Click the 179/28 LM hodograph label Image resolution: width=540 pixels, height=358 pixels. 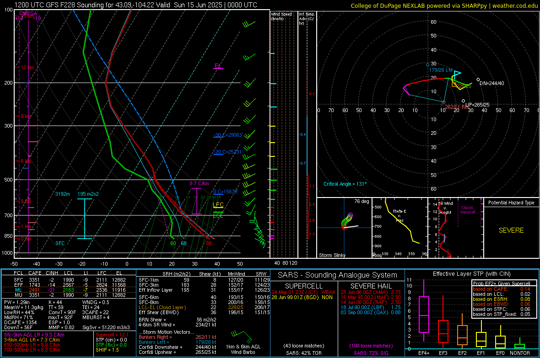pyautogui.click(x=441, y=70)
